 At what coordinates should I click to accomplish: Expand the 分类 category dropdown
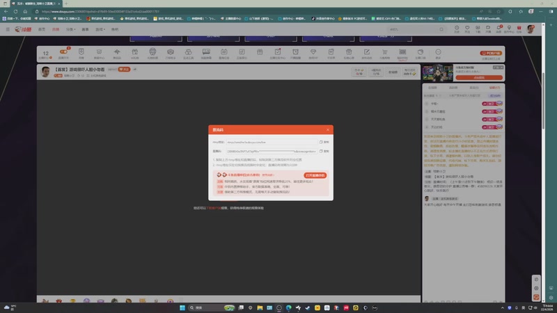pyautogui.click(x=71, y=29)
